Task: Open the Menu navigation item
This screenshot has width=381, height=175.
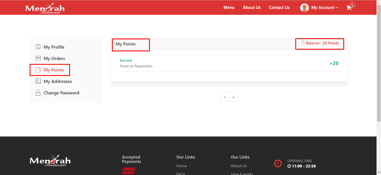Action: (x=229, y=8)
